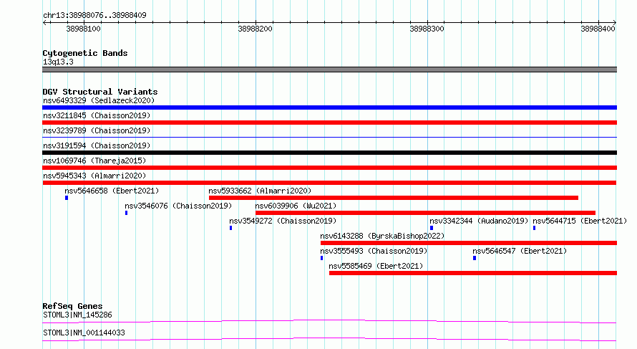This screenshot has width=637, height=349.
Task: Select small blue marker under nsv3342344
Action: pyautogui.click(x=432, y=228)
